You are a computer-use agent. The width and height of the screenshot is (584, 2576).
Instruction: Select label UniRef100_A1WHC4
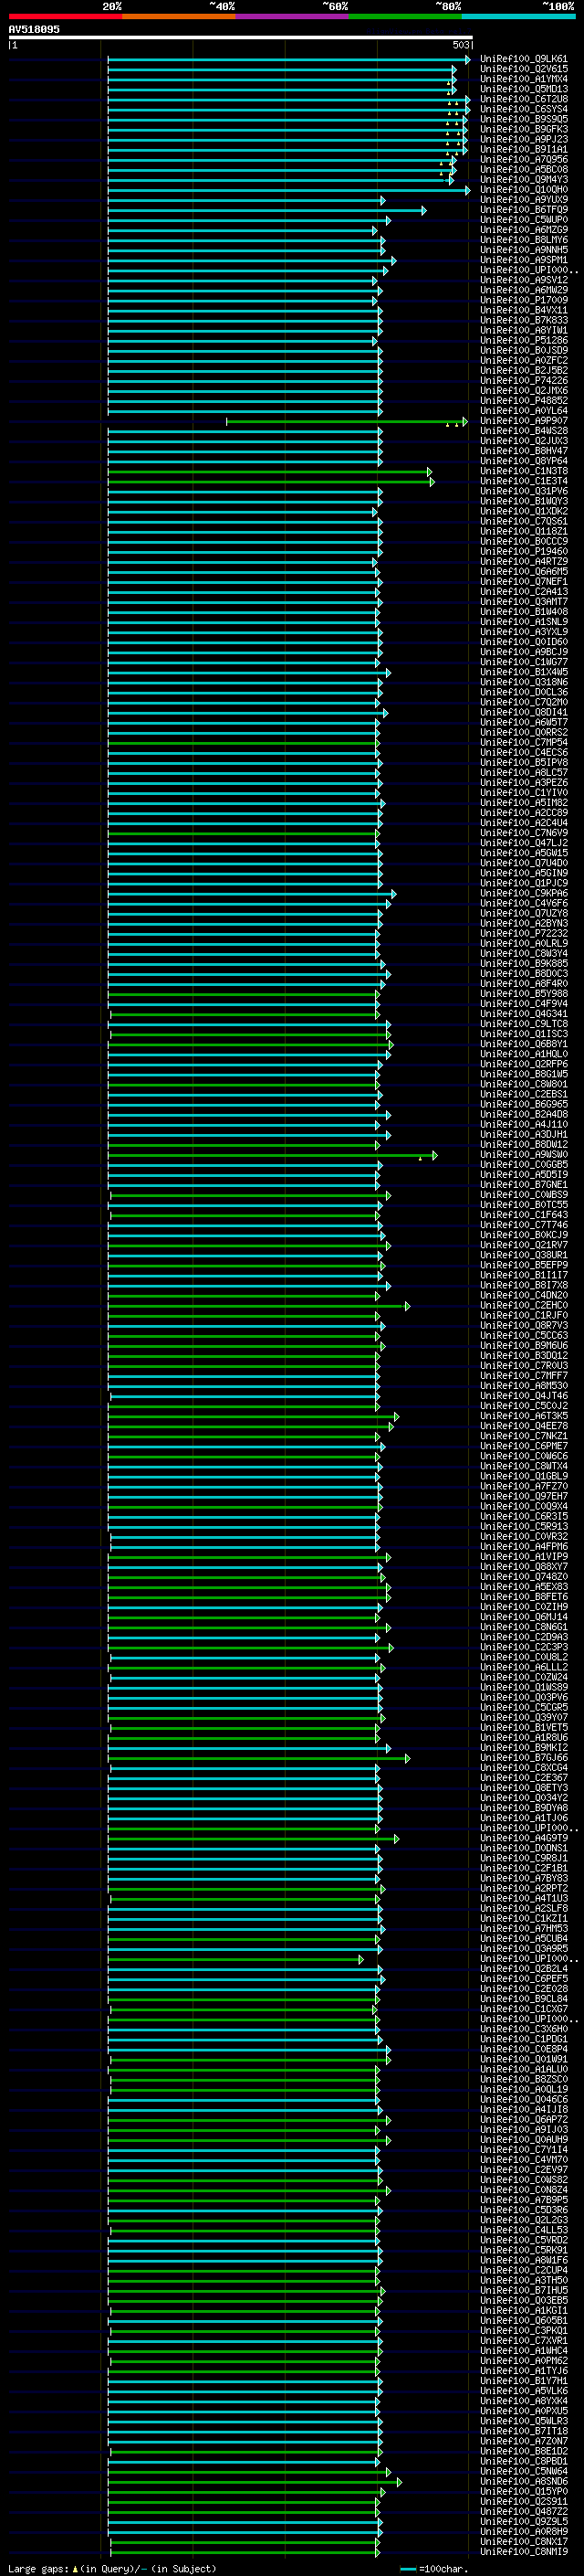[524, 2351]
